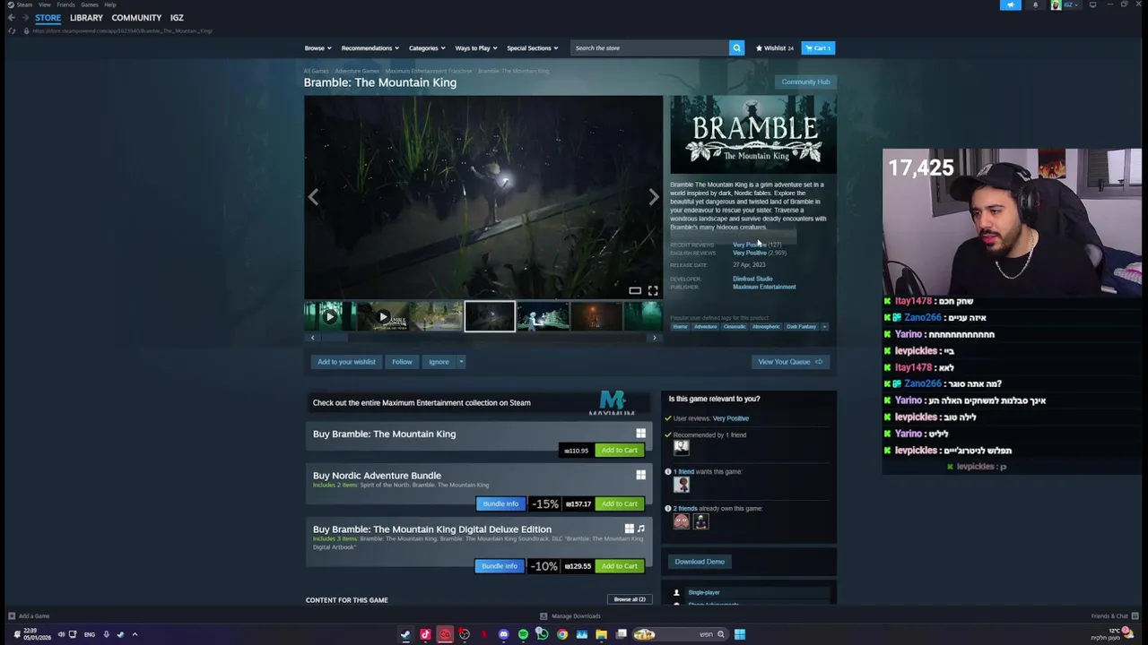The image size is (1148, 645).
Task: Open Discord from the Windows taskbar
Action: pos(503,634)
